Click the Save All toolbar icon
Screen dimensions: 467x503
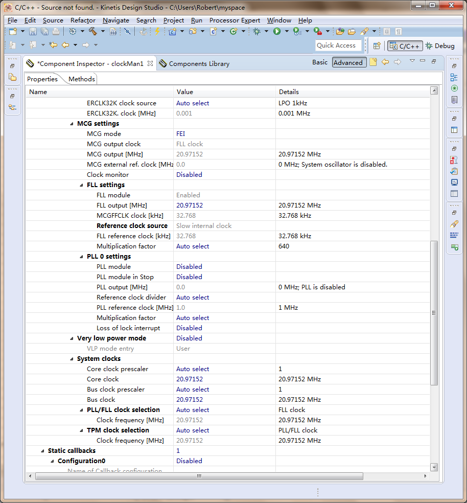click(x=44, y=32)
